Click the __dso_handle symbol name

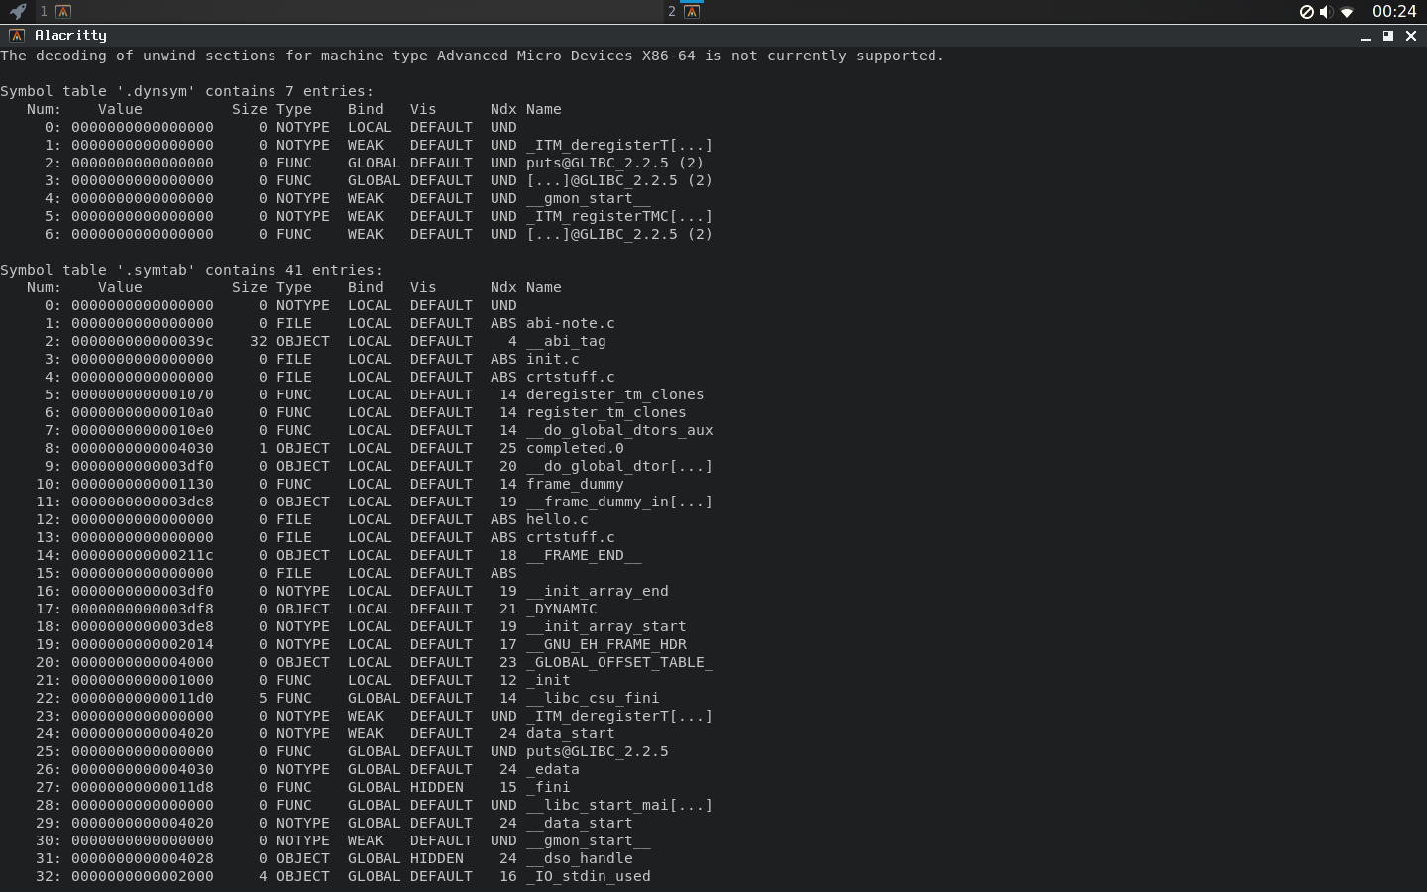579,858
